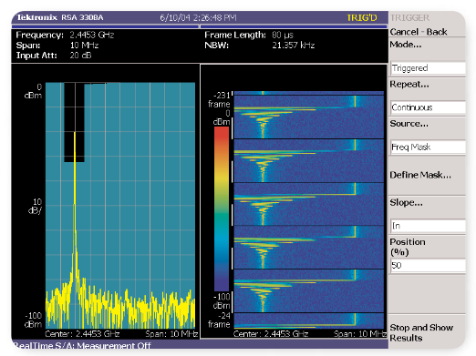Click the TRIG'D status indicator

tap(362, 17)
